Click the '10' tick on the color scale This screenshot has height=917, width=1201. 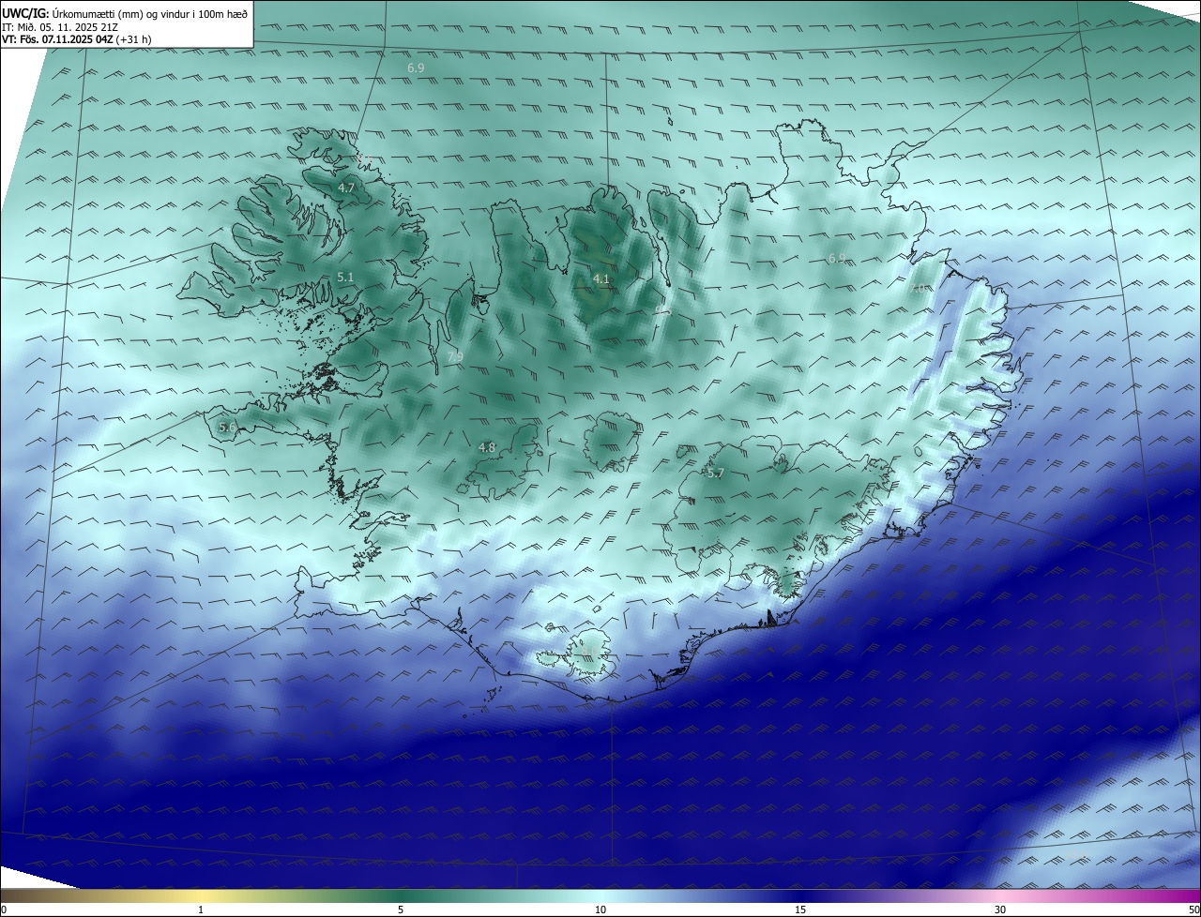pos(600,909)
